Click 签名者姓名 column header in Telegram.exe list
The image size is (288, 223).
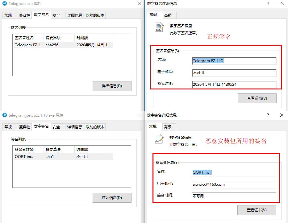click(x=28, y=38)
